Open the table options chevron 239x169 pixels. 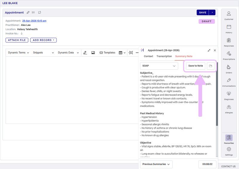click(125, 53)
